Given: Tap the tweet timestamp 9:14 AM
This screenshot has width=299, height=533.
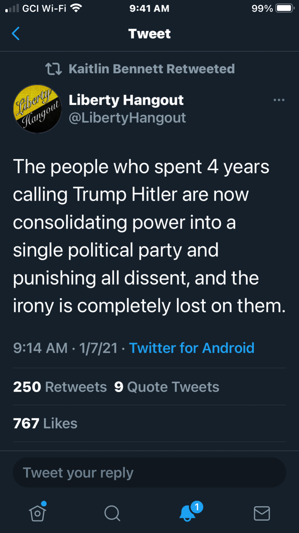Looking at the screenshot, I should (40, 348).
